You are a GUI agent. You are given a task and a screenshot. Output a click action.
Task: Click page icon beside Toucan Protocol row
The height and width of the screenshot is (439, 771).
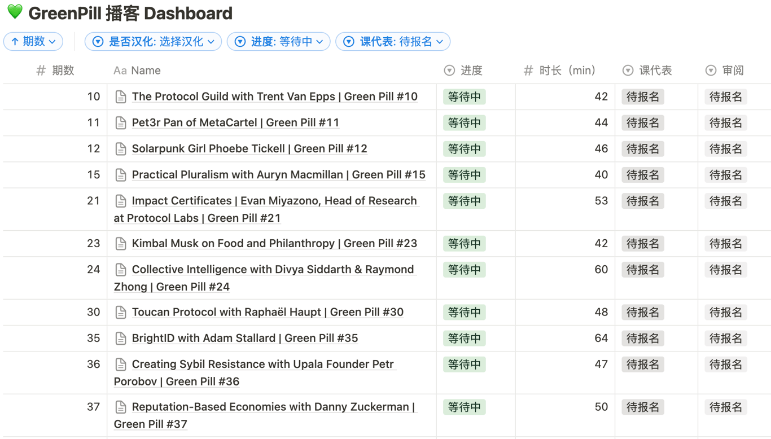click(x=121, y=313)
